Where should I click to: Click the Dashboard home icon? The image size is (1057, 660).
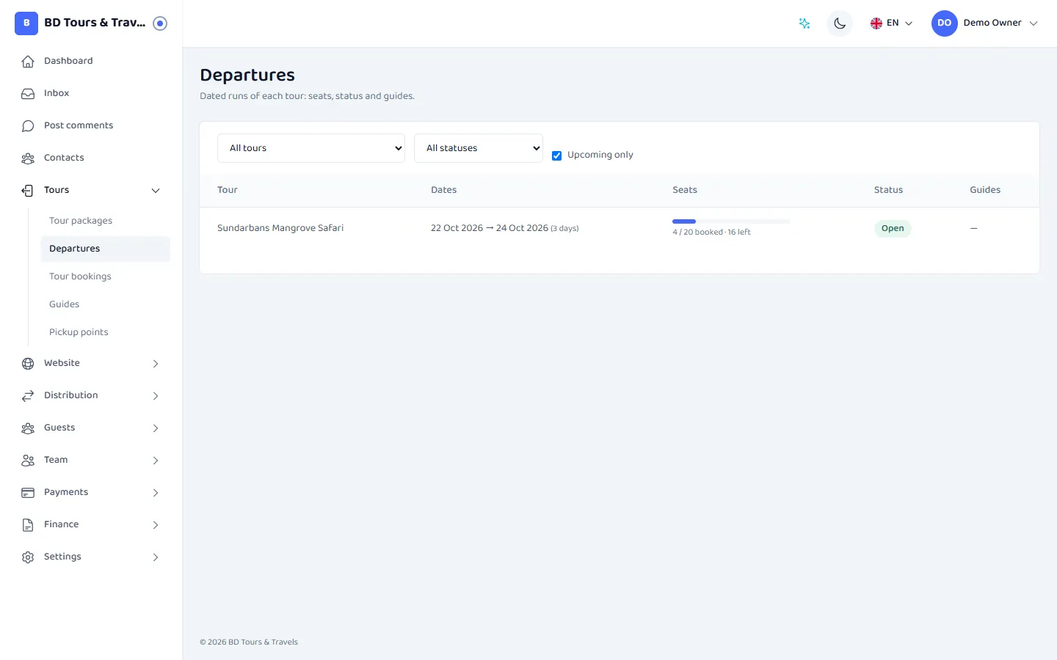[x=28, y=62]
